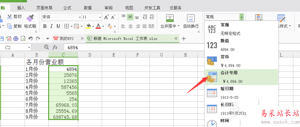Click the formula bar showing 4894
This screenshot has height=127, width=300.
click(x=134, y=48)
